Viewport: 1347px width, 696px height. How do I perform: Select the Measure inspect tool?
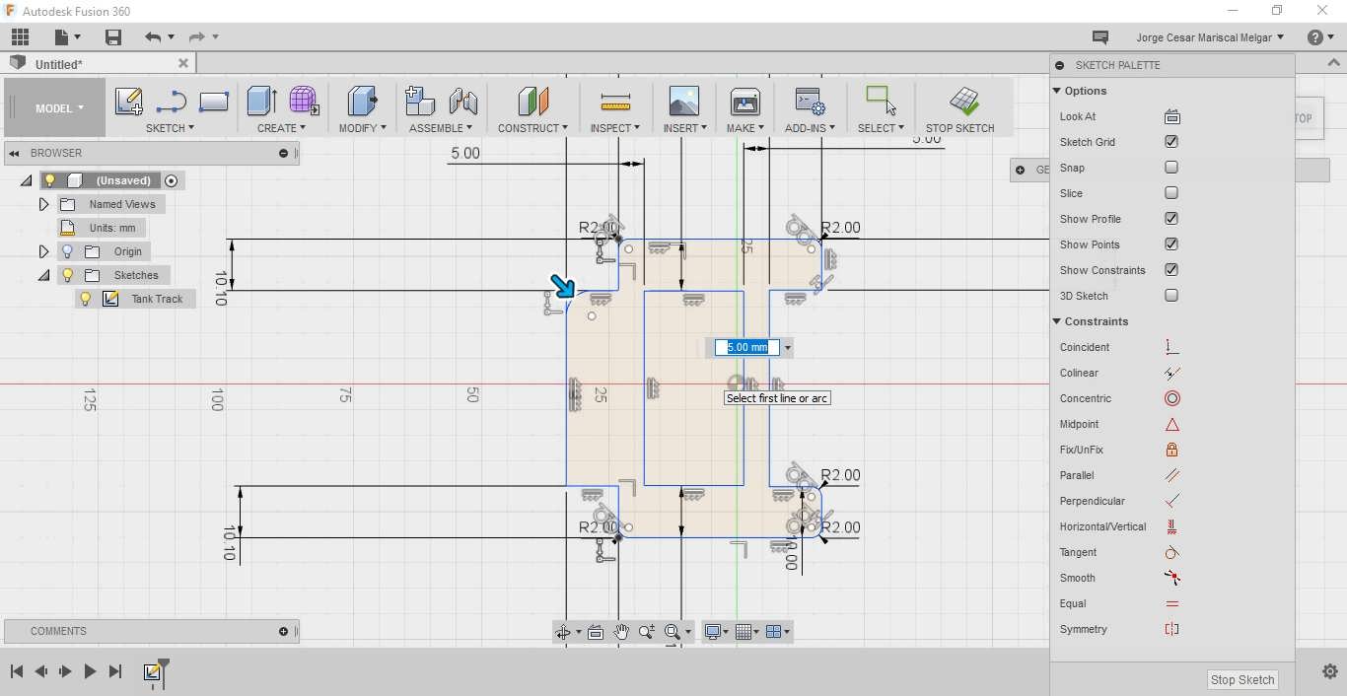[615, 102]
